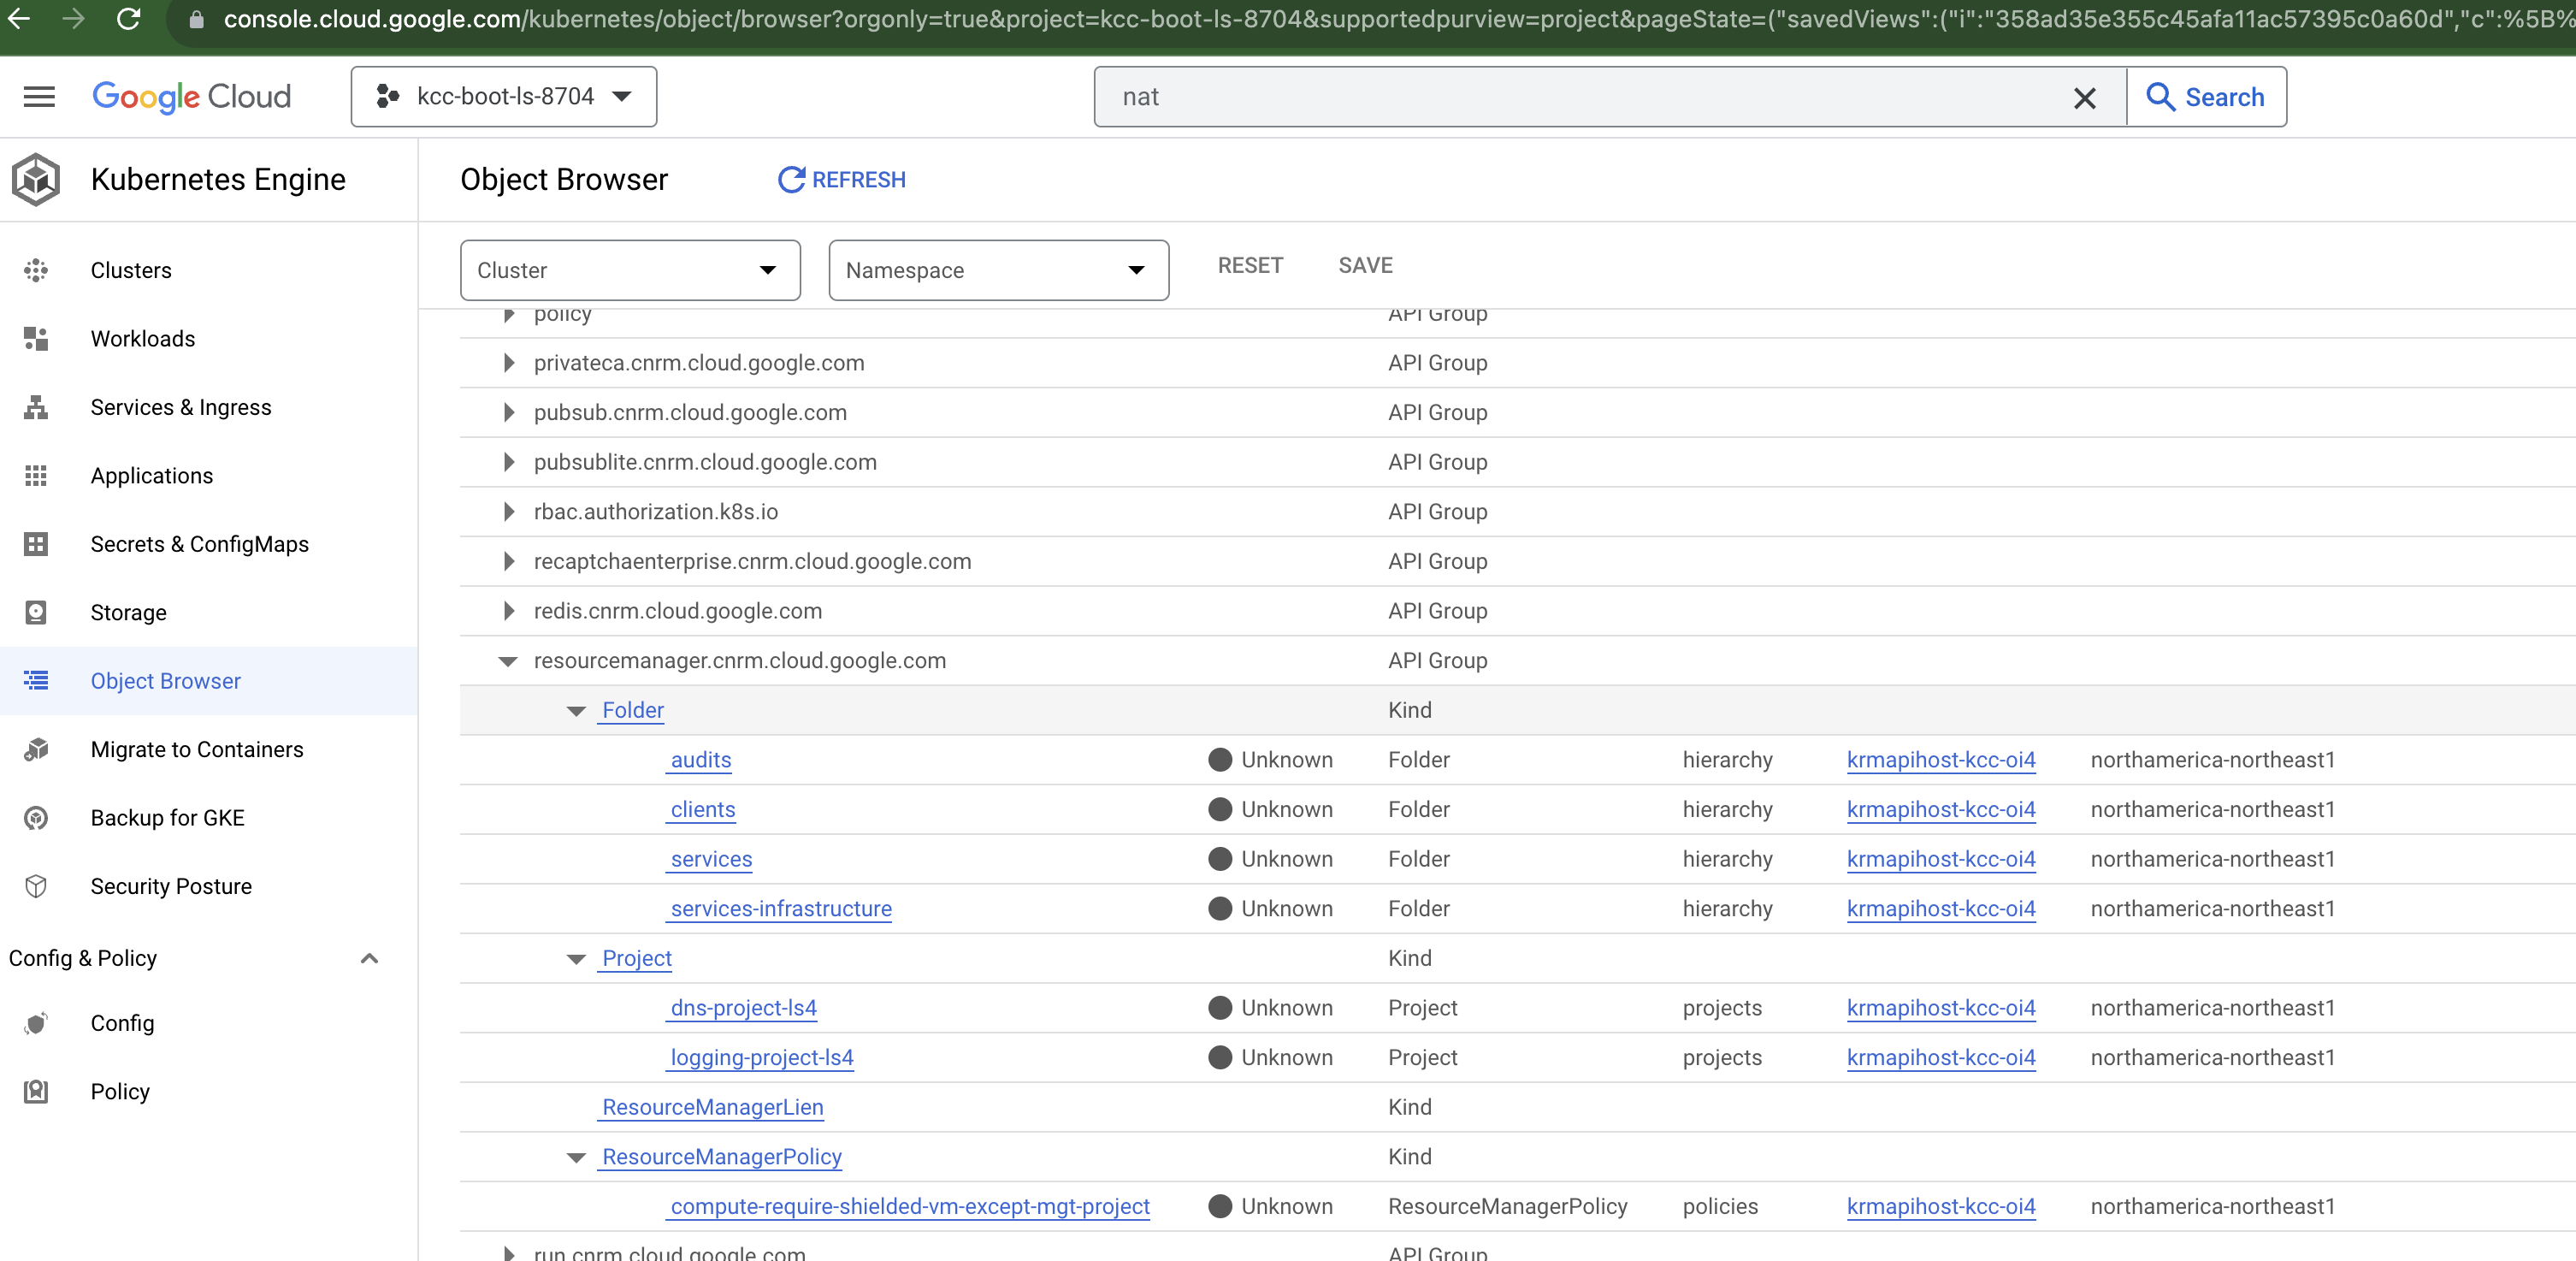Screen dimensions: 2576x1261
Task: Collapse the resourcemanager.cnrm.cloud.google.com group
Action: pyautogui.click(x=508, y=661)
